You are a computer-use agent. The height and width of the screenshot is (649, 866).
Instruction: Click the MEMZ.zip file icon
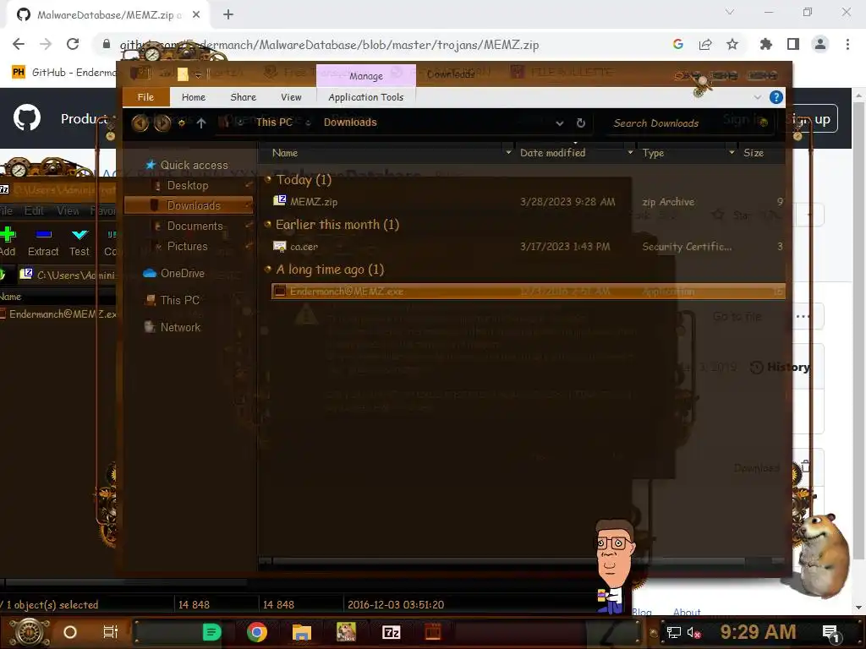click(x=279, y=201)
